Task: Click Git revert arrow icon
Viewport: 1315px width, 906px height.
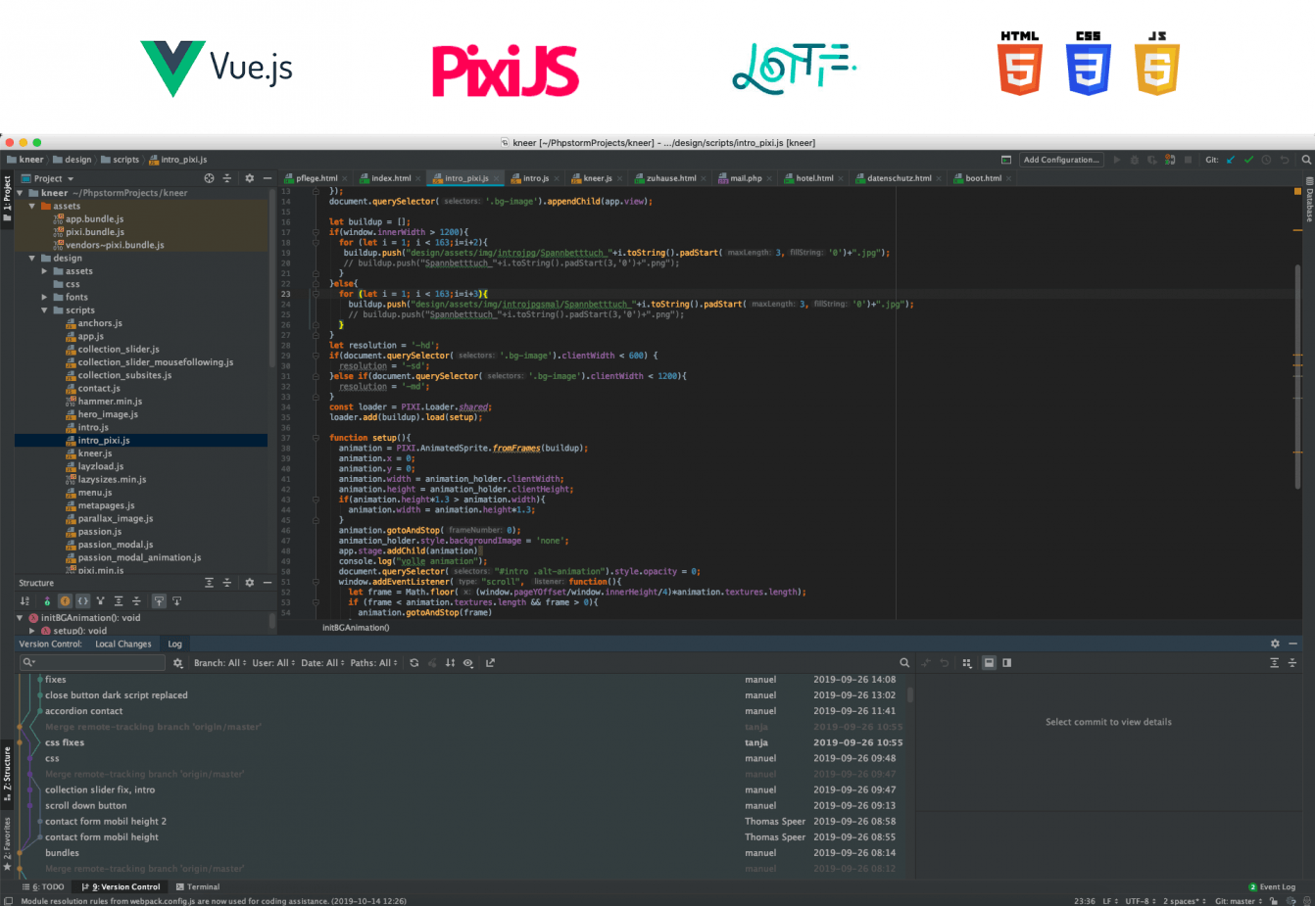Action: [x=1285, y=160]
